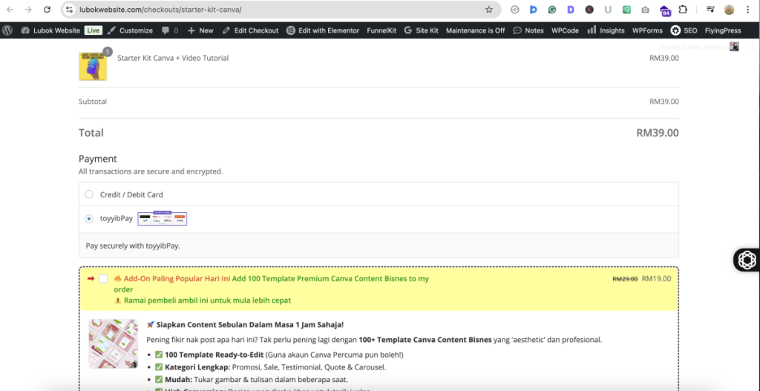760x391 pixels.
Task: Click the comments bubble in admin bar
Action: [x=170, y=30]
